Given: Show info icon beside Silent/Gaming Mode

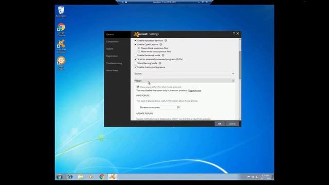Looking at the screenshot, I should pos(160,63).
